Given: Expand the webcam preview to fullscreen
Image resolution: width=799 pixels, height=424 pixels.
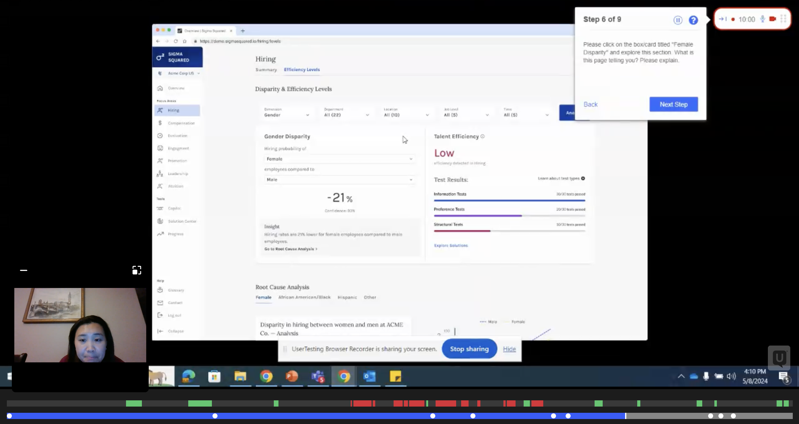Looking at the screenshot, I should tap(137, 270).
